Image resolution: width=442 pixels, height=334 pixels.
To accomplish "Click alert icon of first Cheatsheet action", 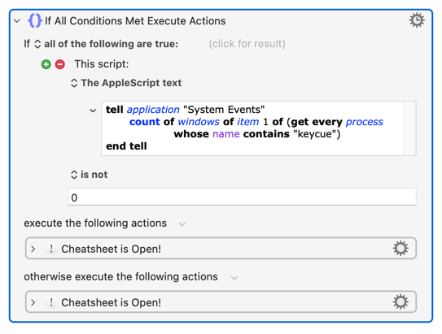I will tap(51, 249).
